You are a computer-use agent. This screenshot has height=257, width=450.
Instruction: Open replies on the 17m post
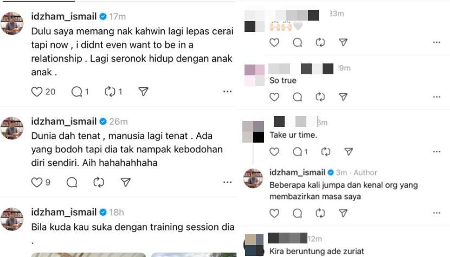coord(76,92)
